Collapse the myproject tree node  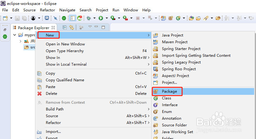15,35
